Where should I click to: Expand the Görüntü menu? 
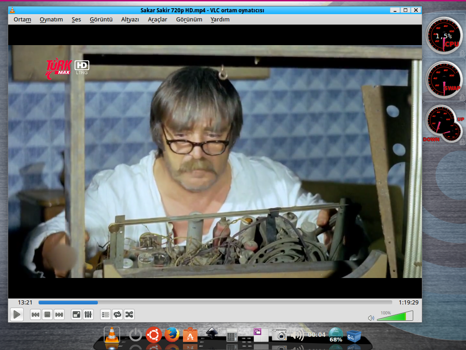pos(101,20)
